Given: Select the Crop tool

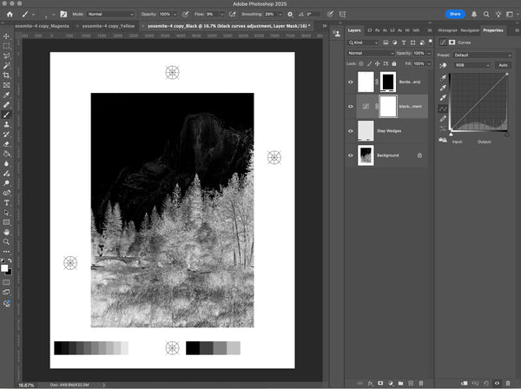Looking at the screenshot, I should coord(6,76).
